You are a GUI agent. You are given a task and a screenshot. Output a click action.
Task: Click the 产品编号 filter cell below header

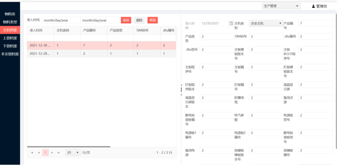[94, 38]
